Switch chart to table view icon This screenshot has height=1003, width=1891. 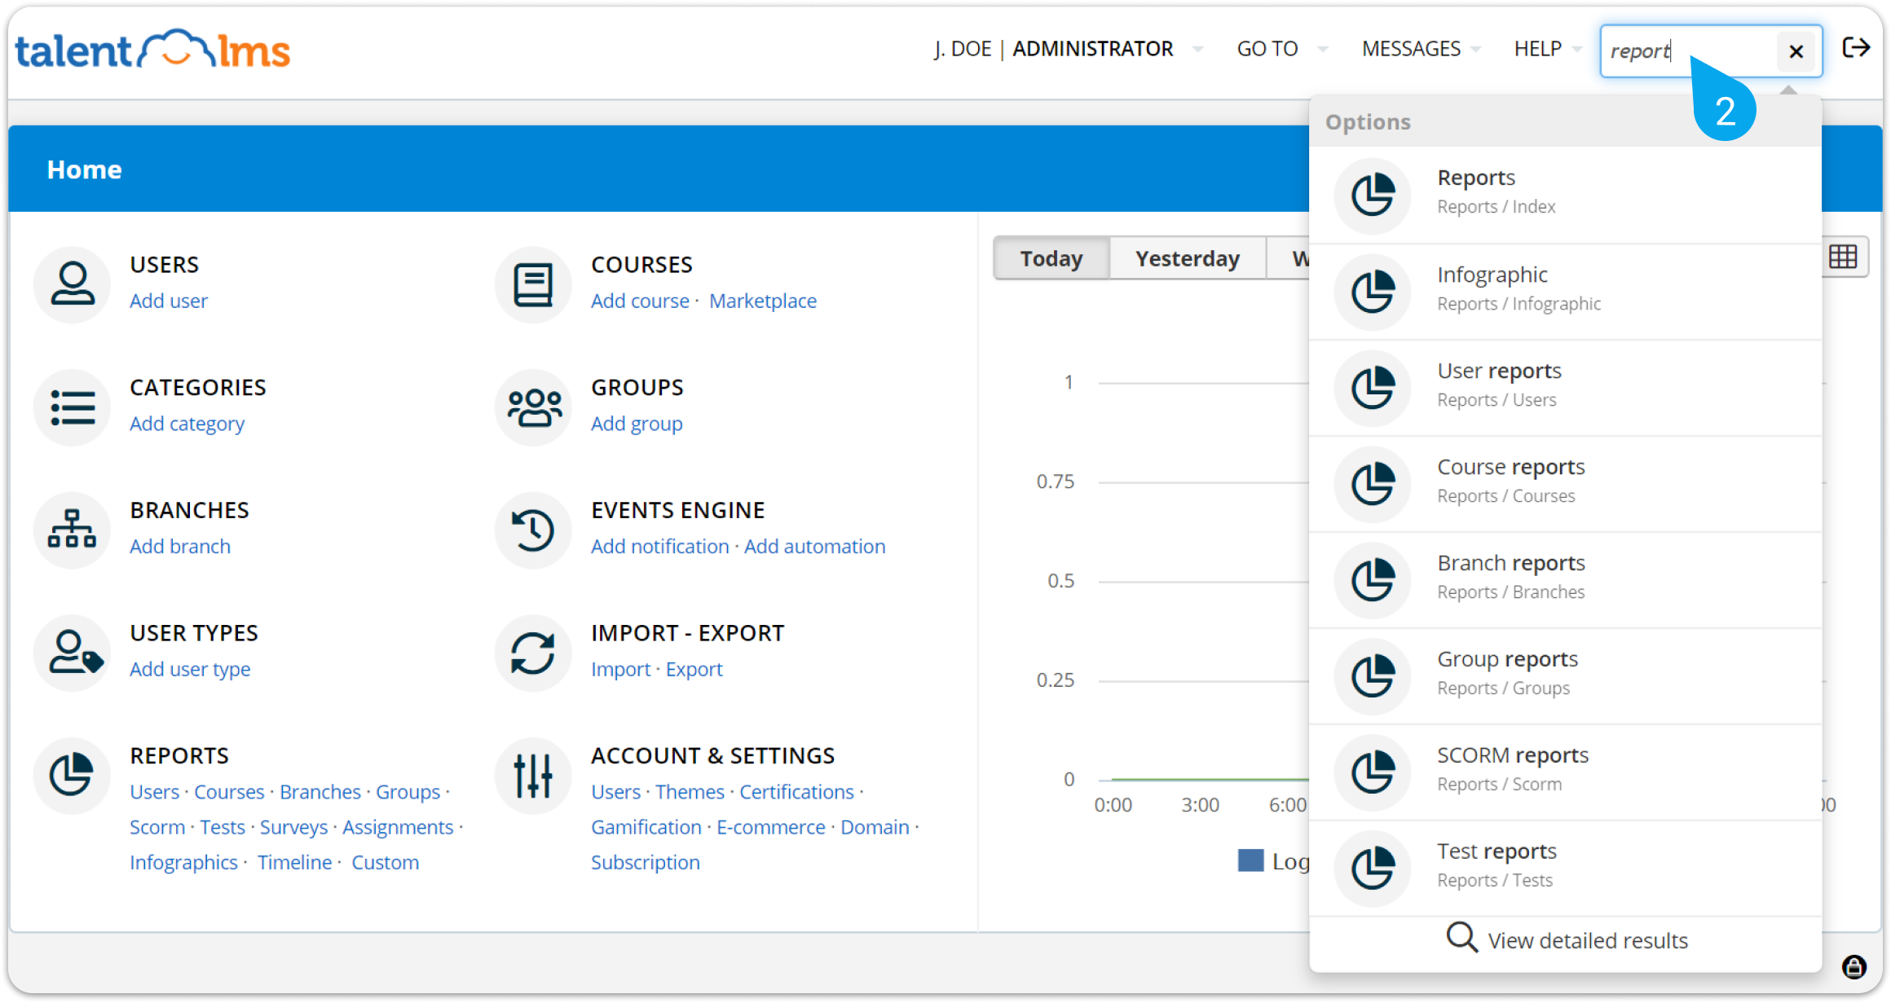tap(1843, 257)
